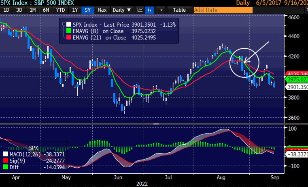Click the 4600 price axis label
This screenshot has height=187, width=308.
294,17
